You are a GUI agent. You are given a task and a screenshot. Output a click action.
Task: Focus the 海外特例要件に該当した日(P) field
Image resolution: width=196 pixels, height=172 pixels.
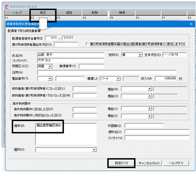point(85,109)
